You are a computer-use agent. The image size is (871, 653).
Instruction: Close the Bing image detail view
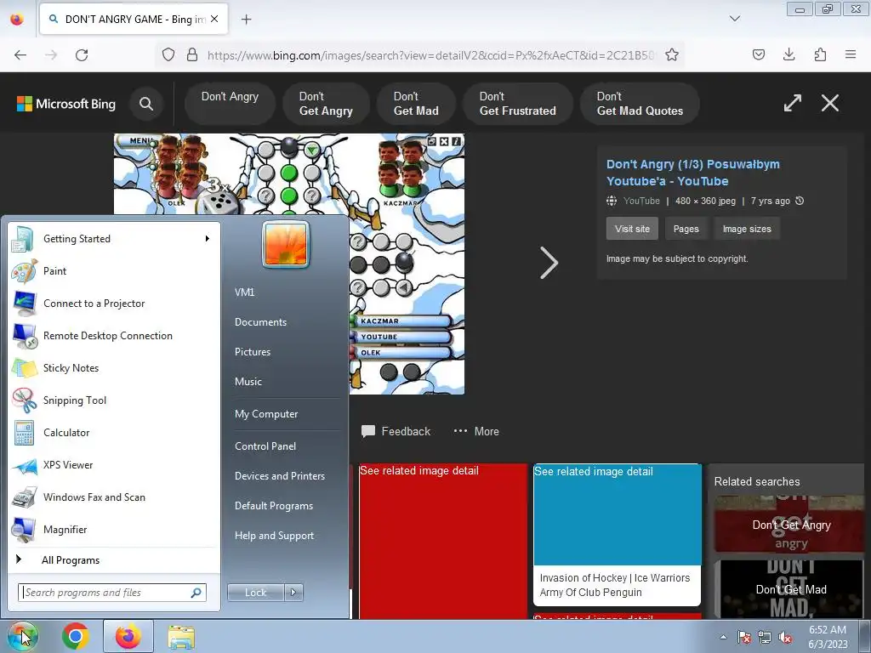coord(830,103)
